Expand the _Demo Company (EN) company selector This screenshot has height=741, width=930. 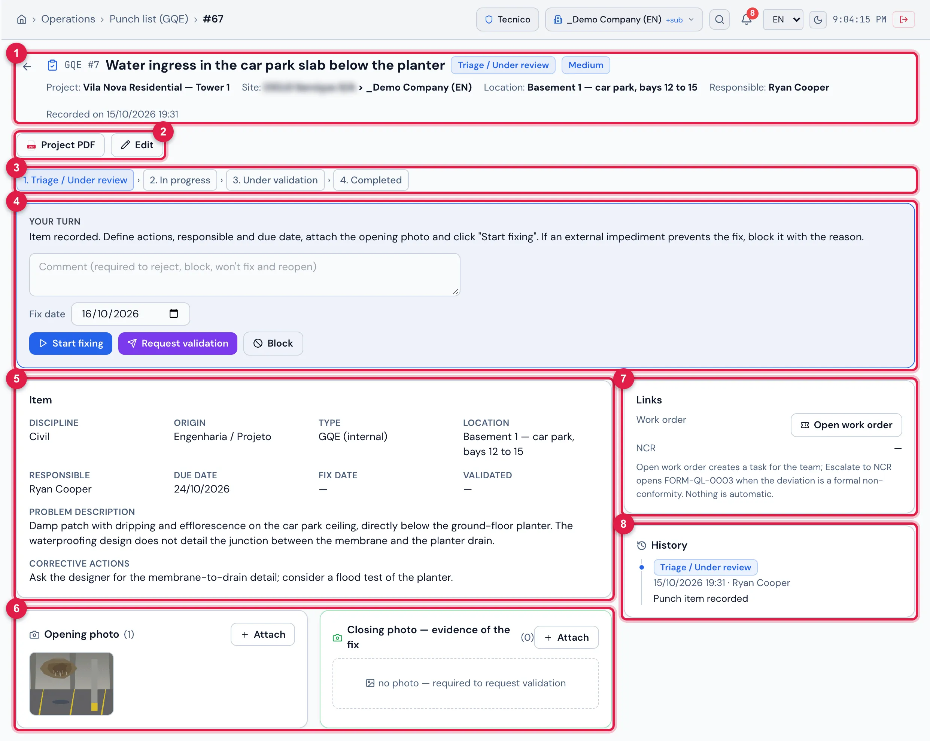623,19
